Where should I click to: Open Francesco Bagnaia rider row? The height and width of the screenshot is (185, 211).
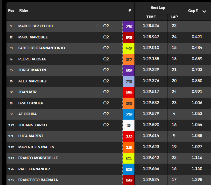click(x=109, y=180)
